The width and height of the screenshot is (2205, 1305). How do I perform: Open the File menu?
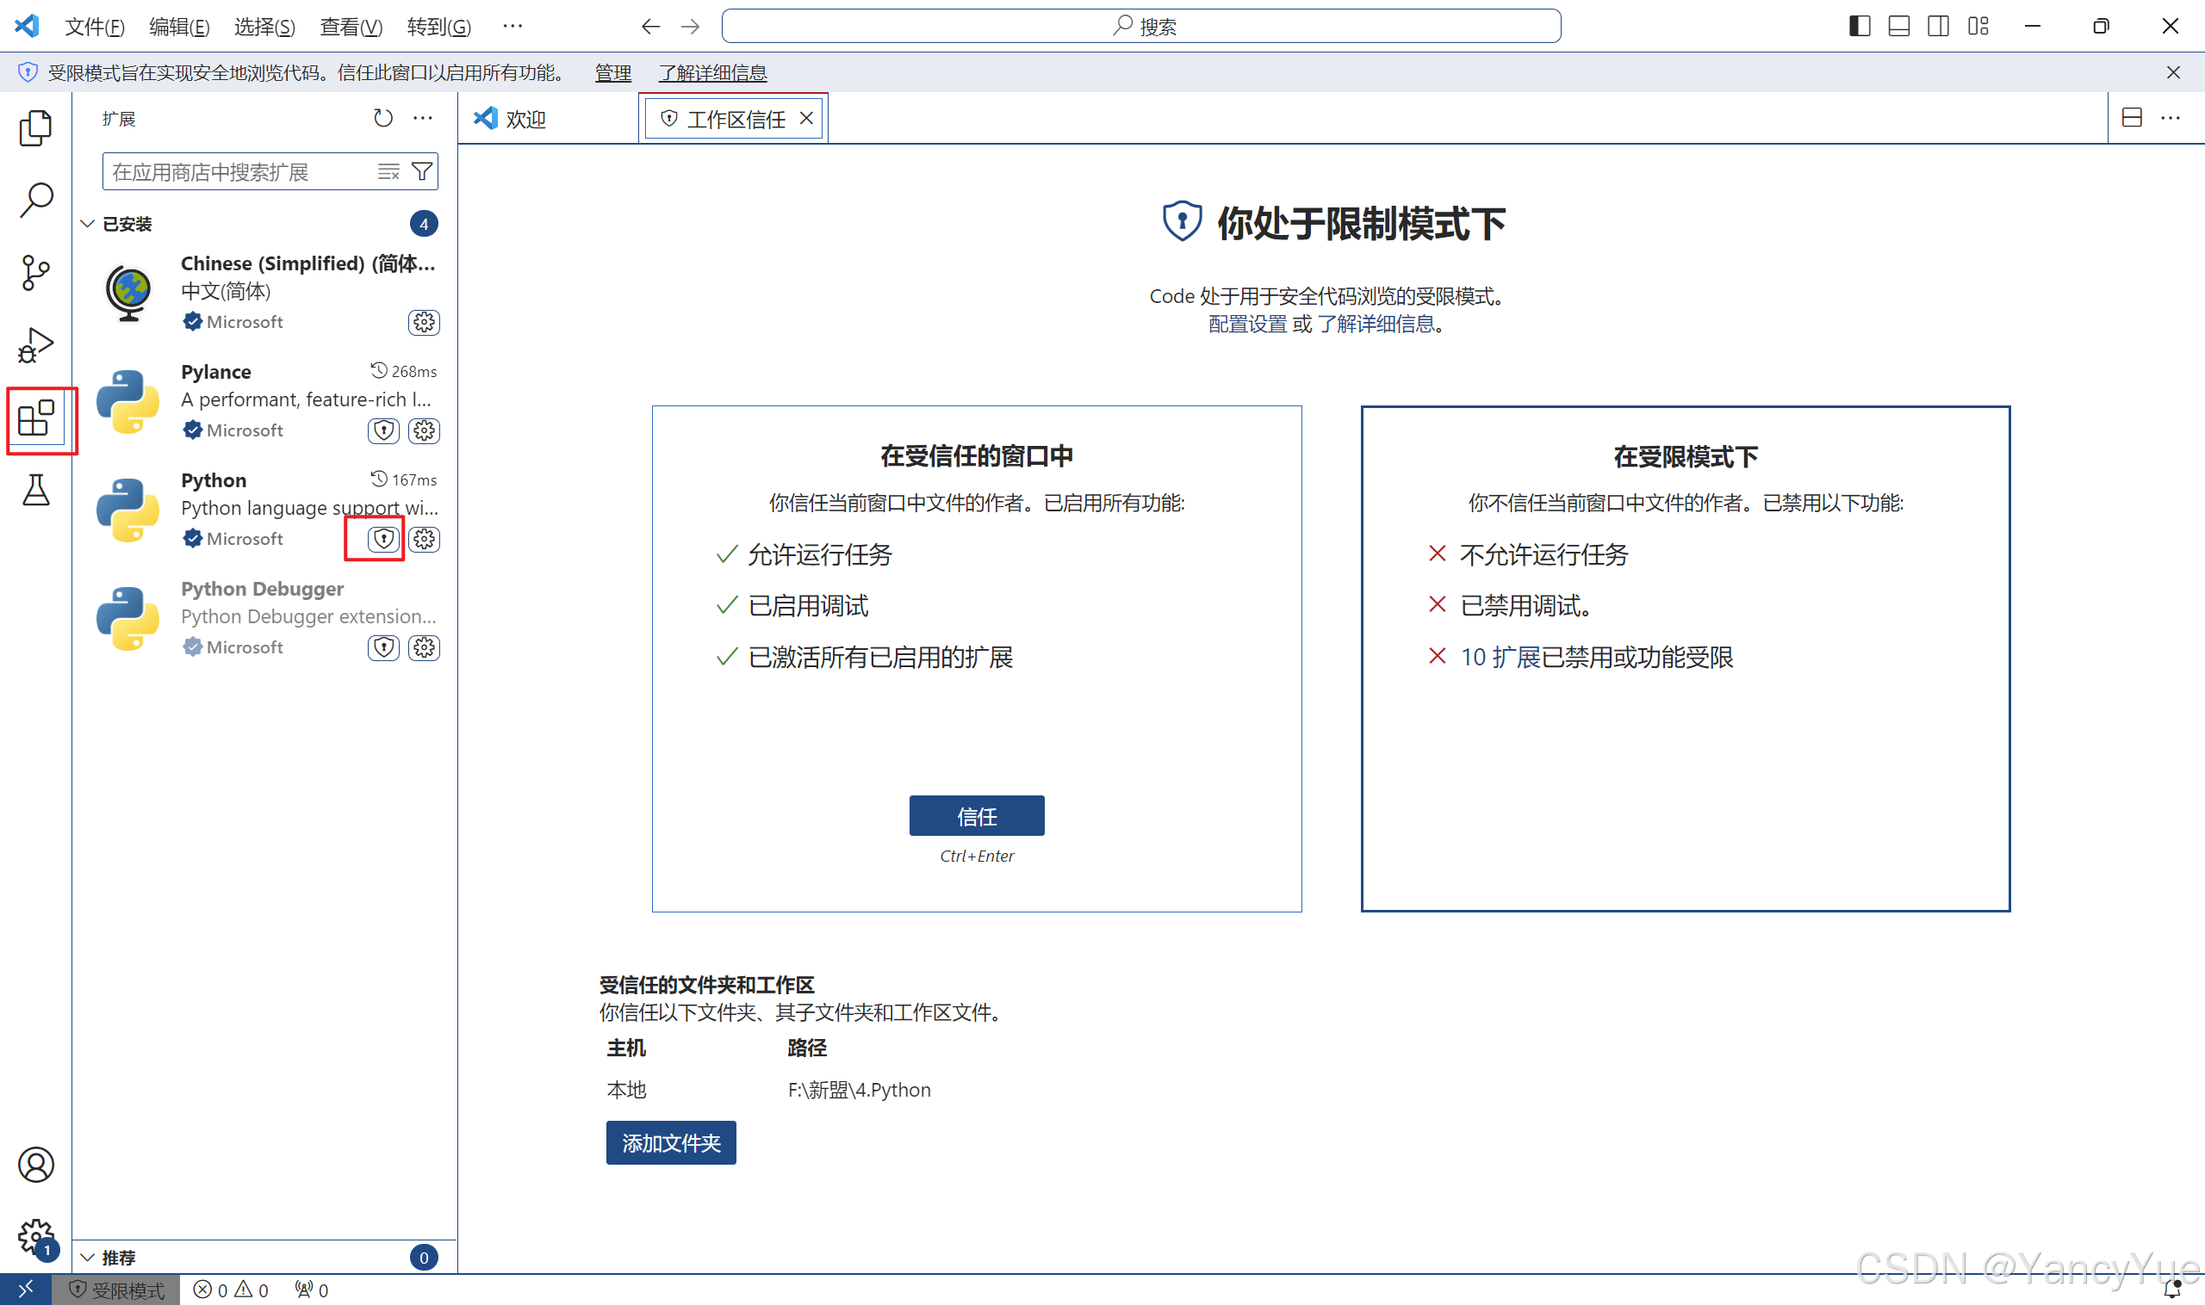(x=94, y=27)
